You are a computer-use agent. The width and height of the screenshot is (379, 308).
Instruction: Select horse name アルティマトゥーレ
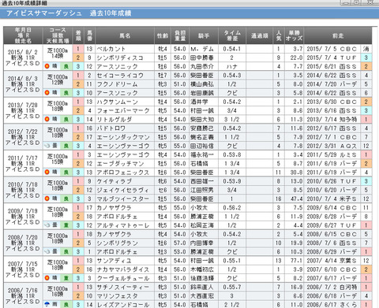[x=123, y=225]
